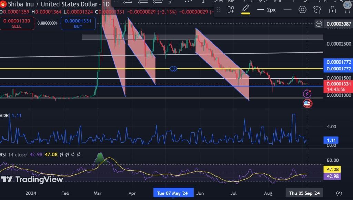Click the yellow RSI legend value 47.08
The width and height of the screenshot is (353, 200).
51,155
